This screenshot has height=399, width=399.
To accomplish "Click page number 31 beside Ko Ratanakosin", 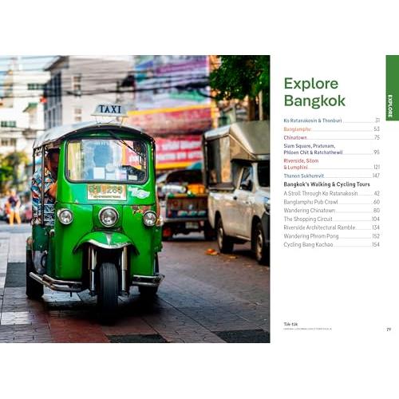I will tap(377, 120).
